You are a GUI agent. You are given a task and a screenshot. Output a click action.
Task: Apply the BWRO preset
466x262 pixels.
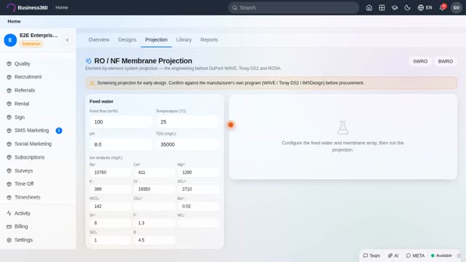click(x=445, y=61)
